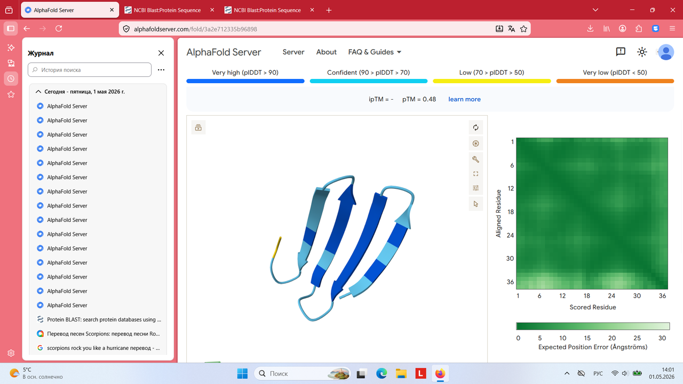Click the animation icon at viewer top-left
The width and height of the screenshot is (683, 384).
[198, 127]
